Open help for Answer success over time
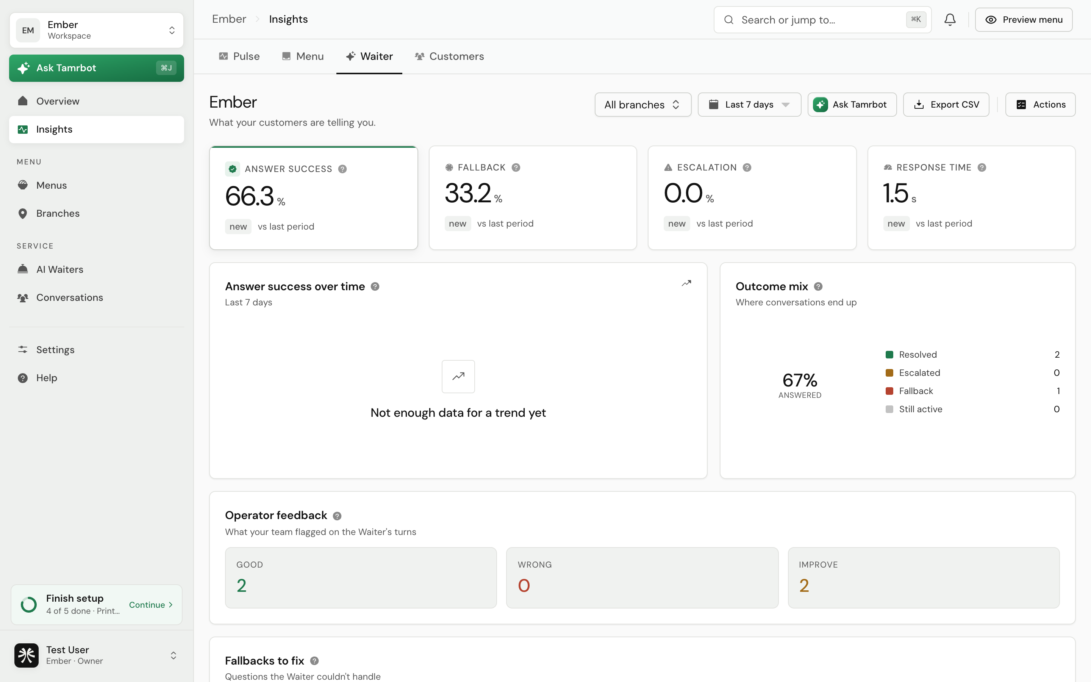1091x682 pixels. pyautogui.click(x=375, y=286)
